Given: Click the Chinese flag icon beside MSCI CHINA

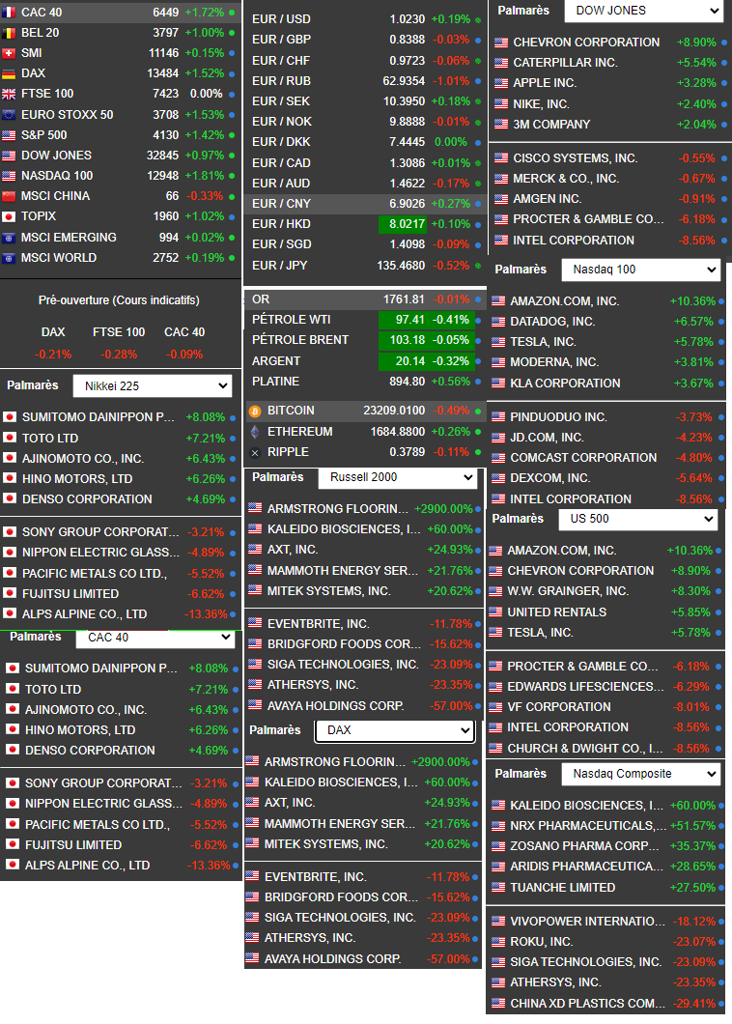Looking at the screenshot, I should 9,196.
